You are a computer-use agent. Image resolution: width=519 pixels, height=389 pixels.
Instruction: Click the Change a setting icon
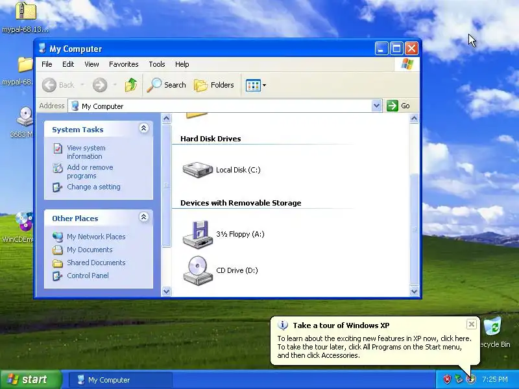[57, 187]
